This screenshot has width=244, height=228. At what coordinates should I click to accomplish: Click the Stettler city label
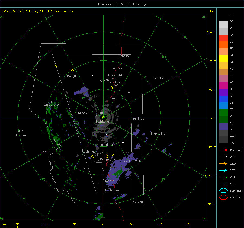coord(158,78)
